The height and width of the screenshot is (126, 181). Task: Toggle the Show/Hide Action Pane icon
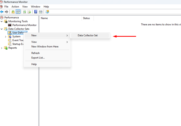click(41, 12)
